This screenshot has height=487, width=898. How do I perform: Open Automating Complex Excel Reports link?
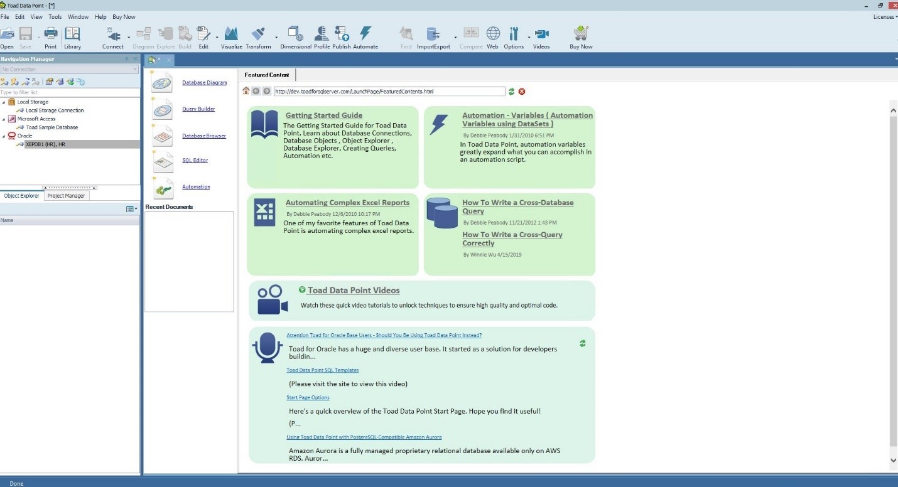tap(347, 203)
